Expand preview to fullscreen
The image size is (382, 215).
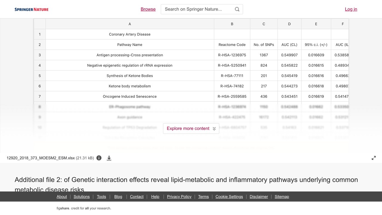(x=374, y=158)
